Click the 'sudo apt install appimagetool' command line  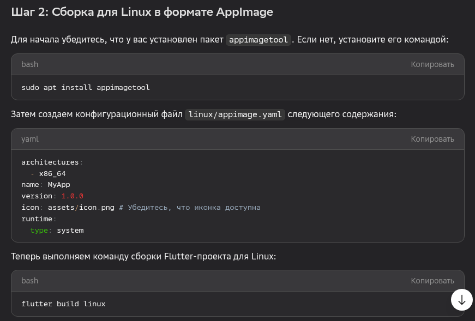pyautogui.click(x=85, y=87)
